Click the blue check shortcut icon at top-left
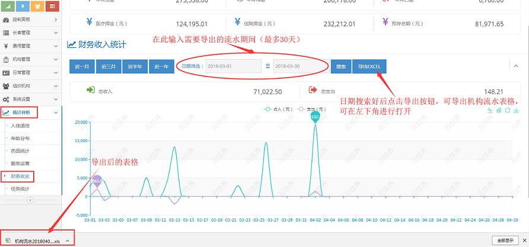 tap(8, 7)
